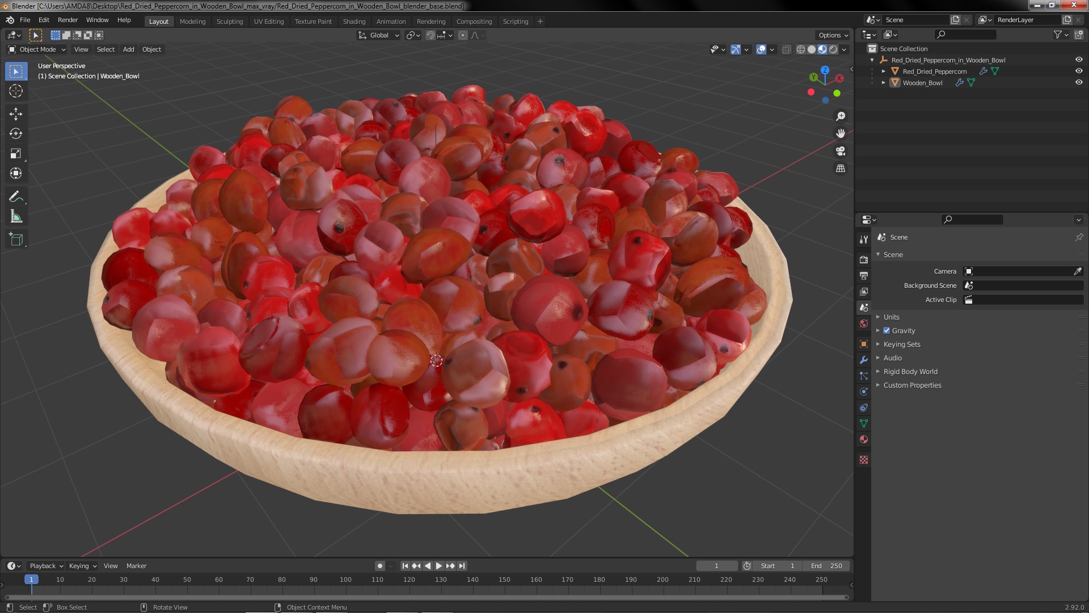Screen dimensions: 1089x613
Task: Click the viewport zoom magnifier icon
Action: click(841, 116)
